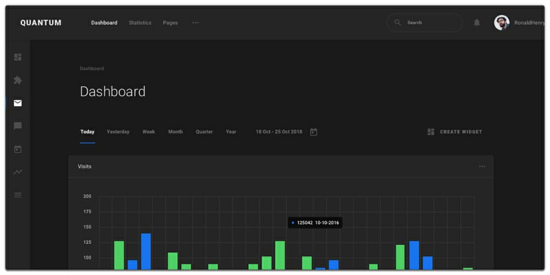Viewport: 550px width, 275px height.
Task: Click the search magnifier icon
Action: pos(398,23)
